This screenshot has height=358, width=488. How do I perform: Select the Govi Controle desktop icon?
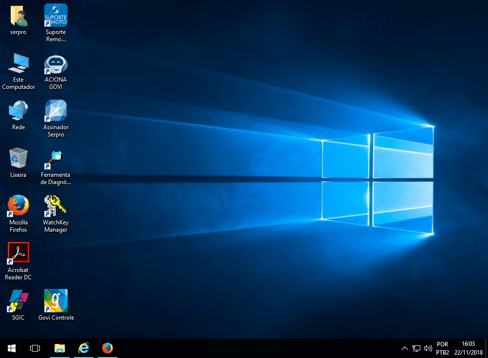(56, 301)
